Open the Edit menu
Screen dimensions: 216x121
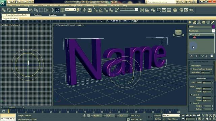coord(10,5)
